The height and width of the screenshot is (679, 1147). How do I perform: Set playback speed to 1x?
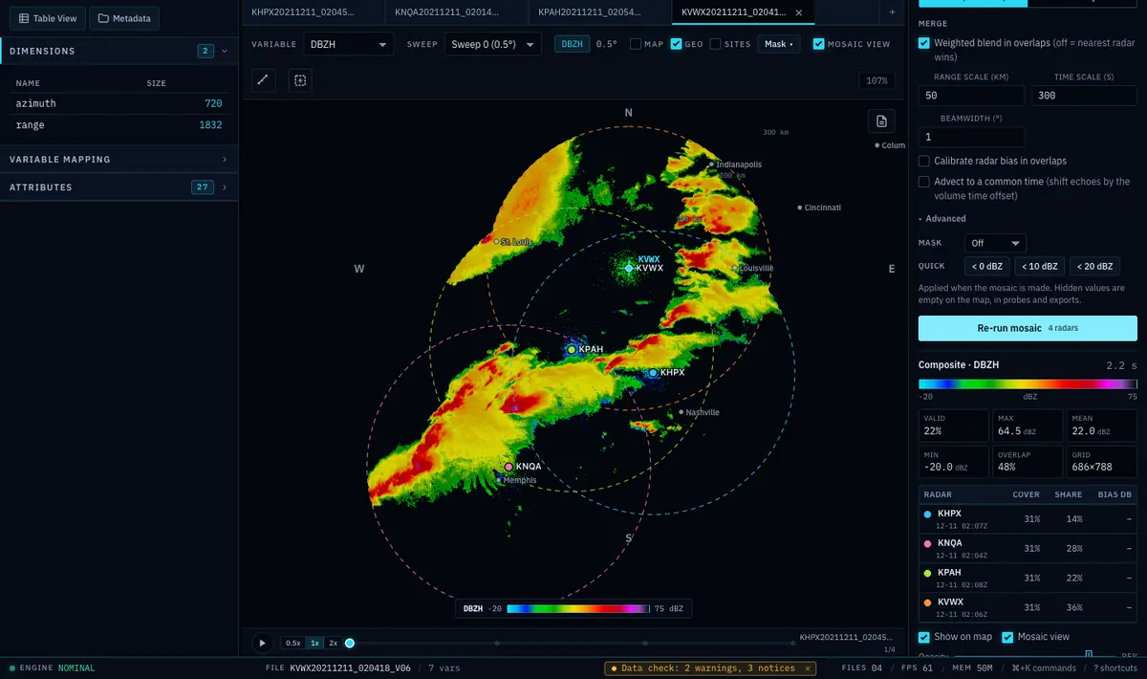pyautogui.click(x=314, y=643)
